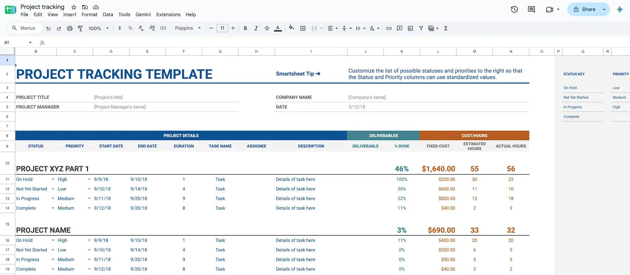Open the 100% zoom dropdown
630x275 pixels.
point(98,28)
